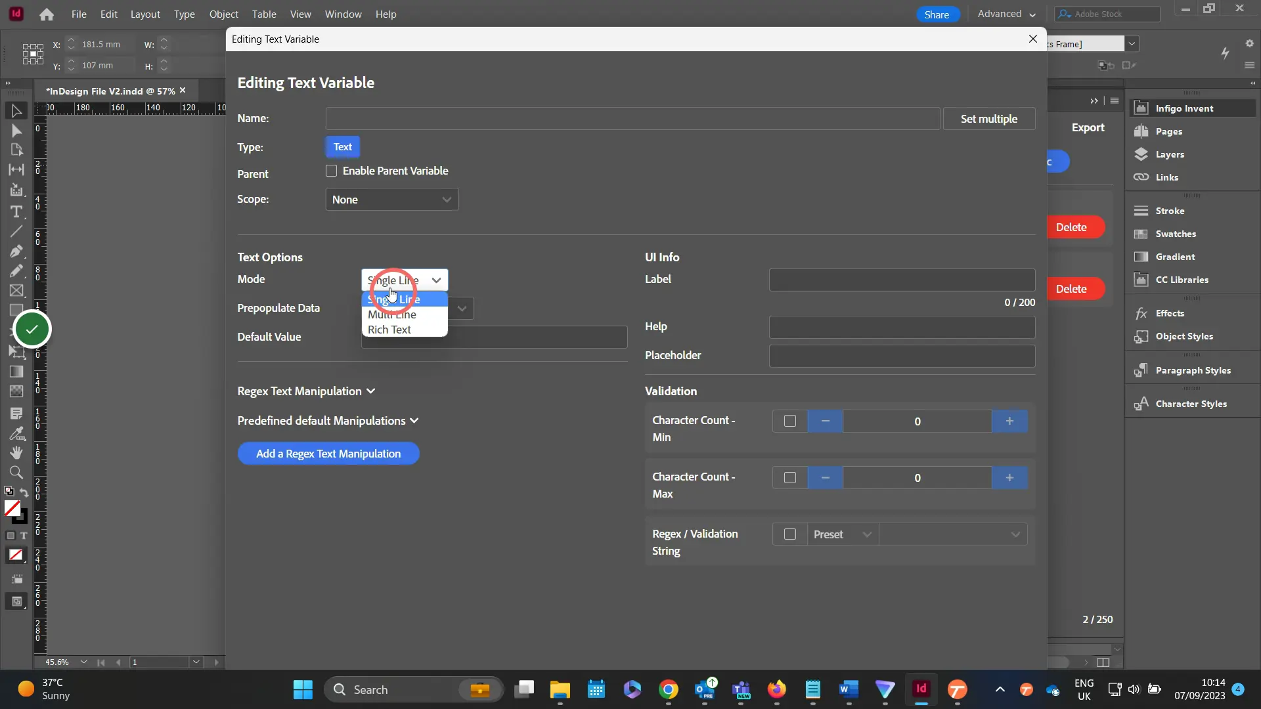
Task: Expand Regex Text Manipulation section
Action: pos(306,391)
